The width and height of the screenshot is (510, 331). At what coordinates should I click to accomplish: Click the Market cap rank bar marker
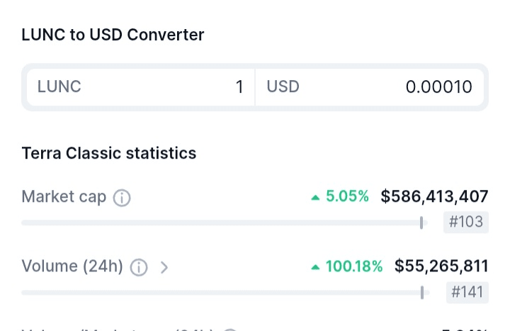click(421, 223)
